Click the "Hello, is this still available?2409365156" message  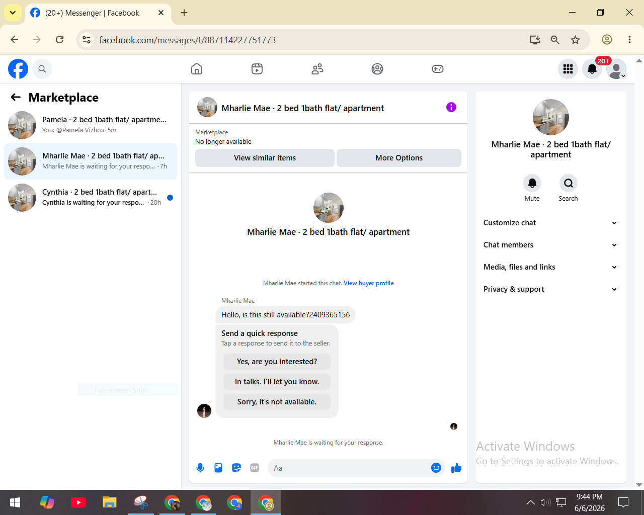[x=285, y=315]
